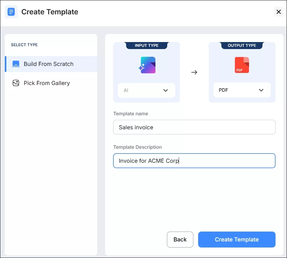Click the Template Description text box

(x=194, y=161)
